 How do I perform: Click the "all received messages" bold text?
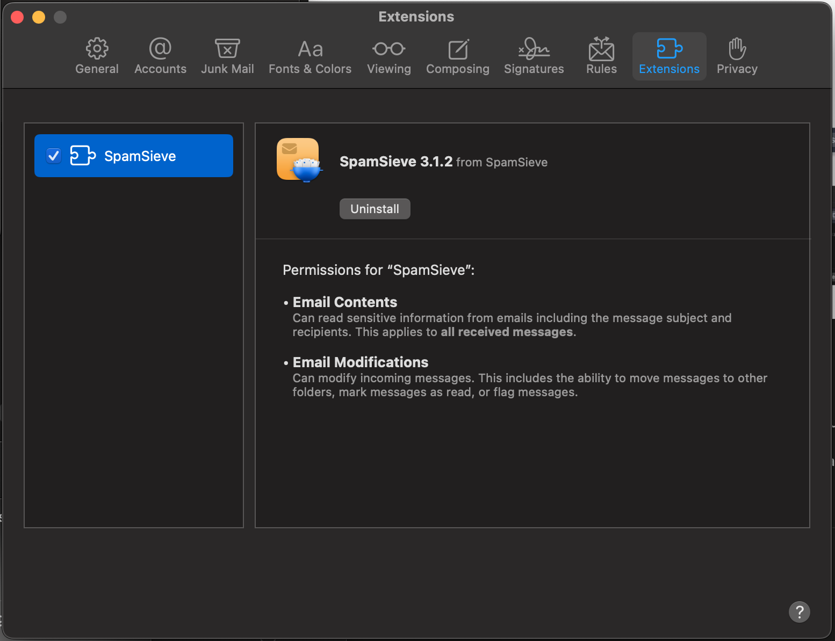click(x=507, y=332)
